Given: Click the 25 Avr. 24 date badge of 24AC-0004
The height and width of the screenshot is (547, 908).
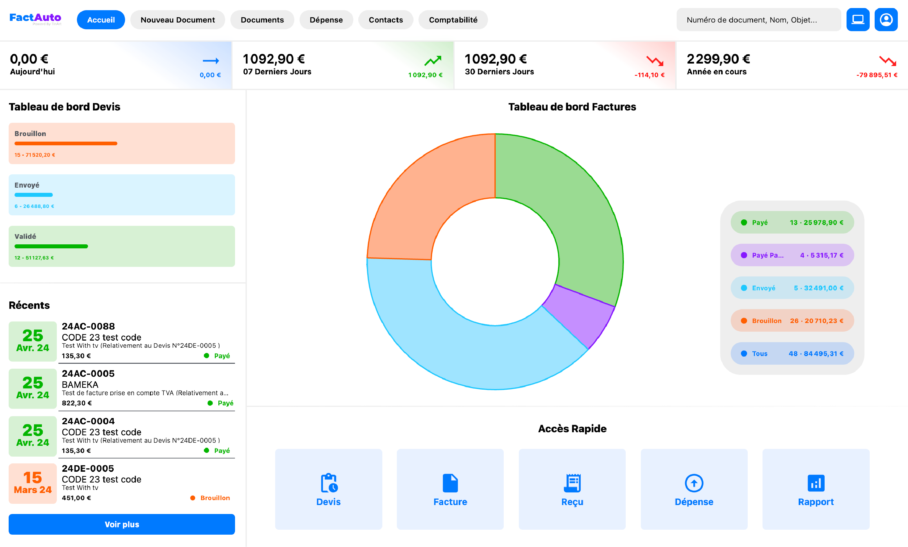Looking at the screenshot, I should click(33, 436).
